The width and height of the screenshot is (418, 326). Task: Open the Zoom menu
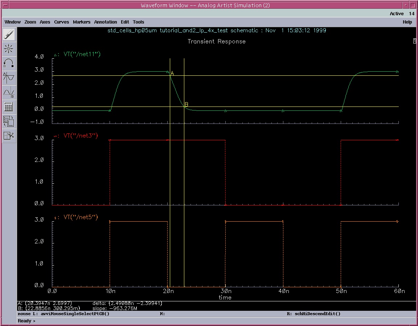point(30,22)
